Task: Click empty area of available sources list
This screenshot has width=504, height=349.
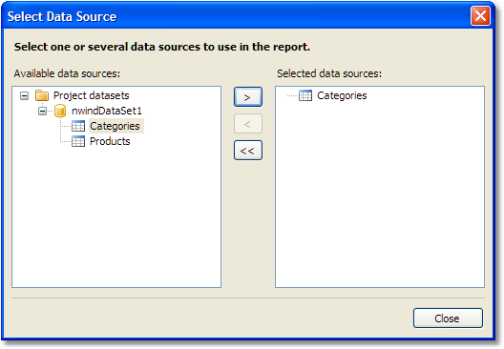Action: pyautogui.click(x=116, y=218)
